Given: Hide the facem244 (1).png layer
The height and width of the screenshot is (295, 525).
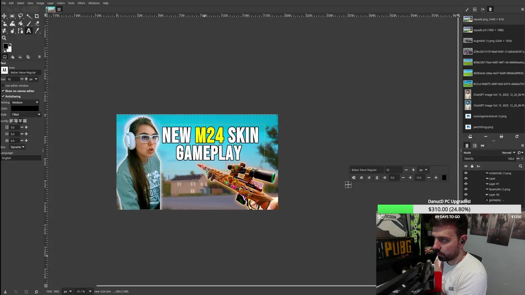Looking at the screenshot, I should click(466, 189).
